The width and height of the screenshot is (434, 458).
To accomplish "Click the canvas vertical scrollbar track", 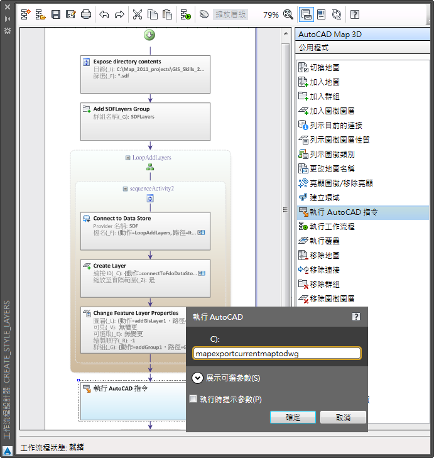I will (286, 175).
